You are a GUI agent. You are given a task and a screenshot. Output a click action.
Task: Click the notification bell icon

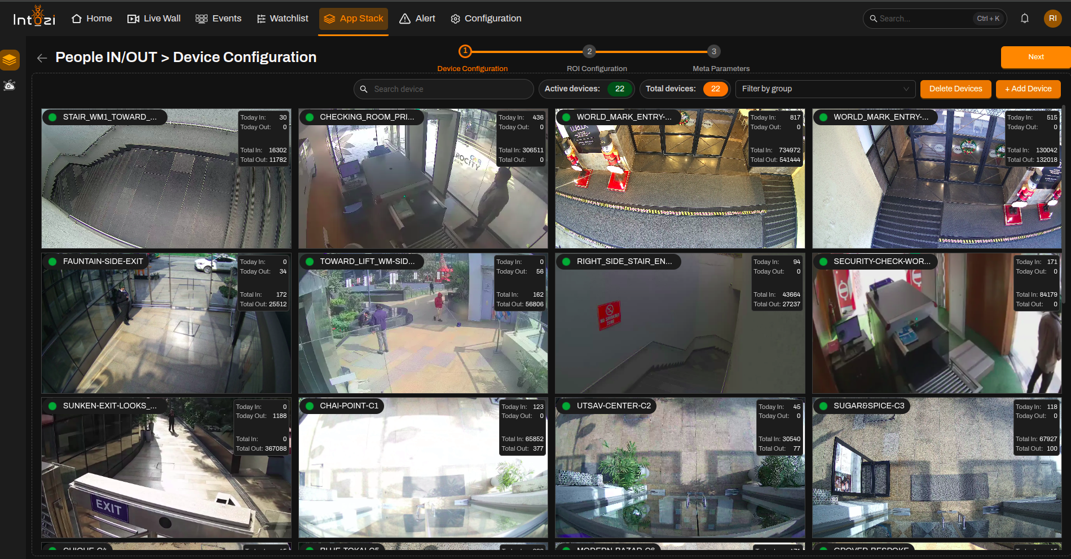[x=1025, y=19]
